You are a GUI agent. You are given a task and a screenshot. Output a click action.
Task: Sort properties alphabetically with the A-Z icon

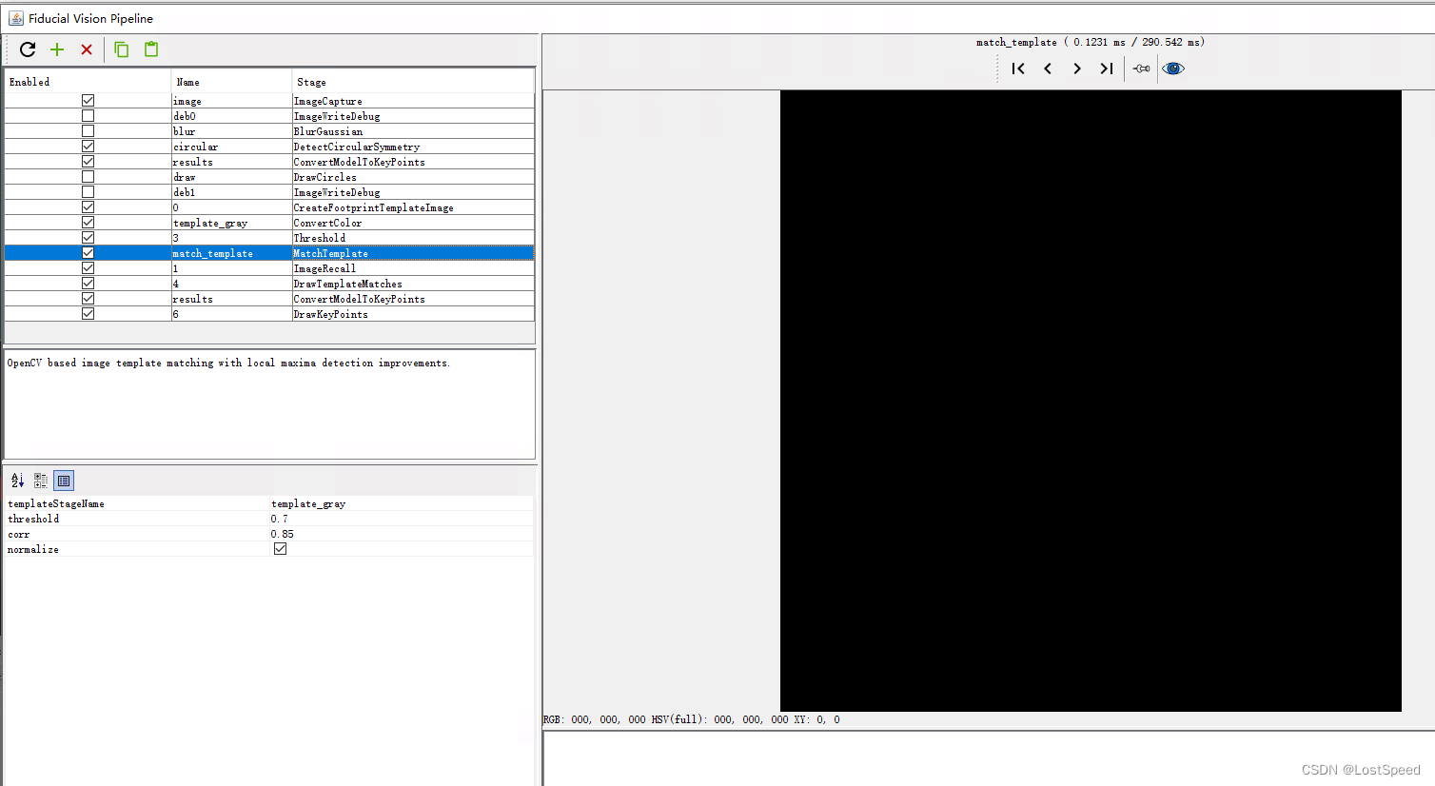pyautogui.click(x=17, y=481)
